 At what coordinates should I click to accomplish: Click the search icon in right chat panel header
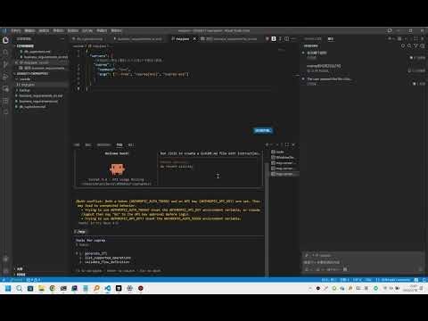point(409,46)
